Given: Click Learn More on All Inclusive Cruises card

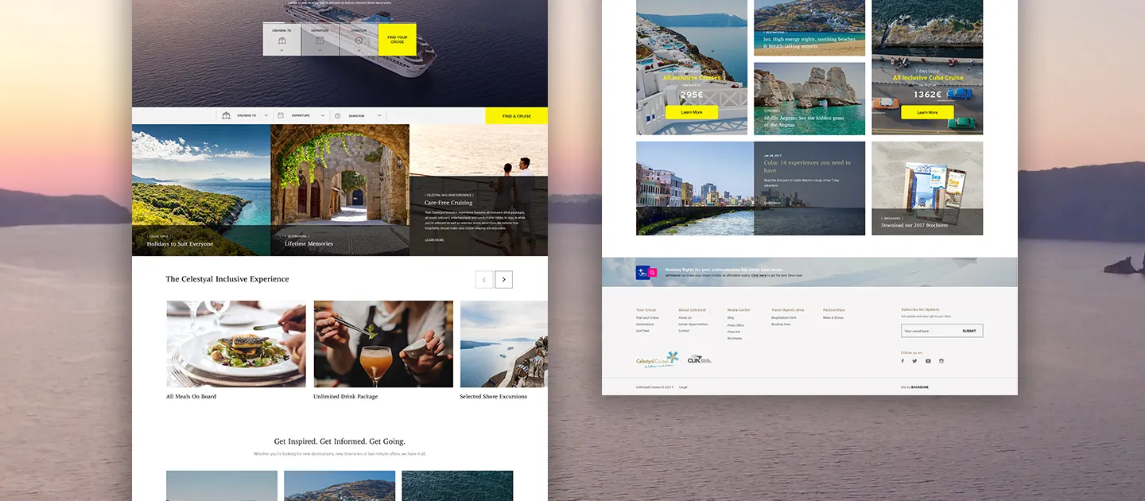Looking at the screenshot, I should [692, 112].
